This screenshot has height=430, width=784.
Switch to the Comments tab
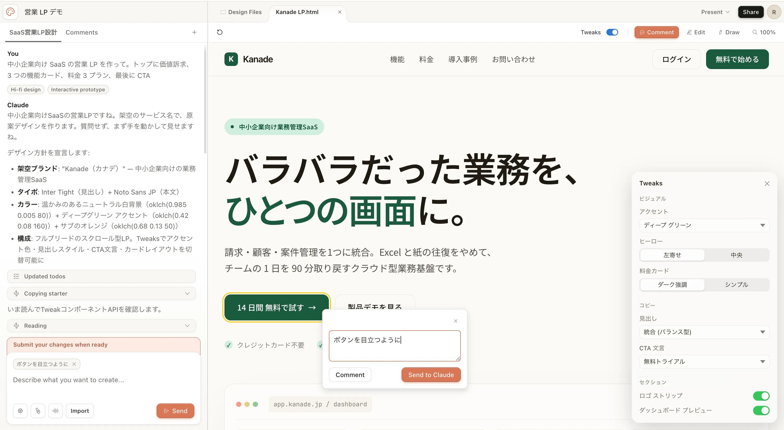pos(82,32)
